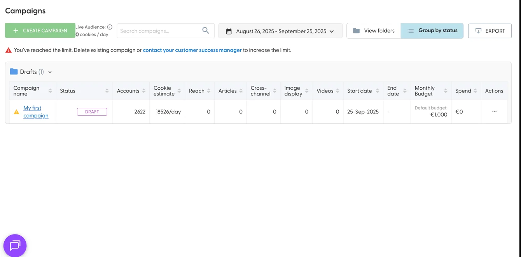Screen dimensions: 521x257
Task: Sort by Start date column
Action: pyautogui.click(x=378, y=91)
